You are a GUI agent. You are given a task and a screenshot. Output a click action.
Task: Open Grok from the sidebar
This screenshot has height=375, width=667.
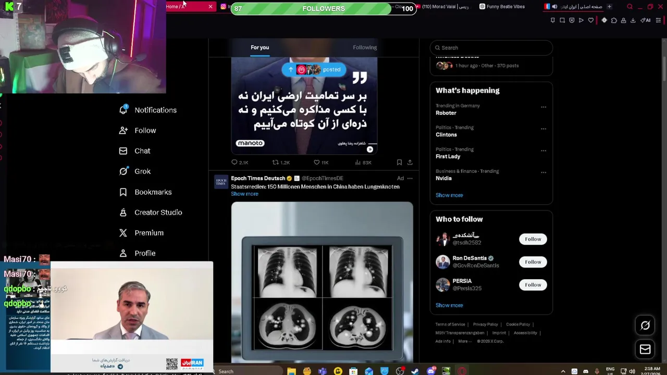click(x=135, y=171)
